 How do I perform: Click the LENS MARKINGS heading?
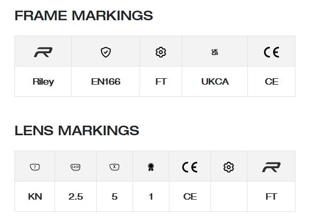pyautogui.click(x=77, y=130)
